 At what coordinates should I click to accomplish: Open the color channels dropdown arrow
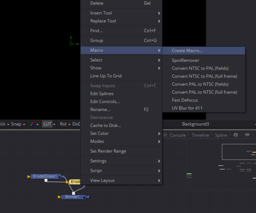tap(38, 124)
